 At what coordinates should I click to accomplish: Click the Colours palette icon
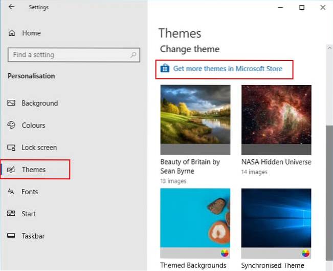(12, 125)
